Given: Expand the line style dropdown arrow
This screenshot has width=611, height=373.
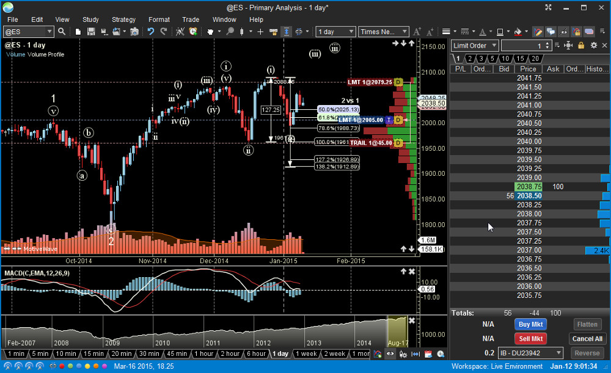Looking at the screenshot, I should 474,32.
